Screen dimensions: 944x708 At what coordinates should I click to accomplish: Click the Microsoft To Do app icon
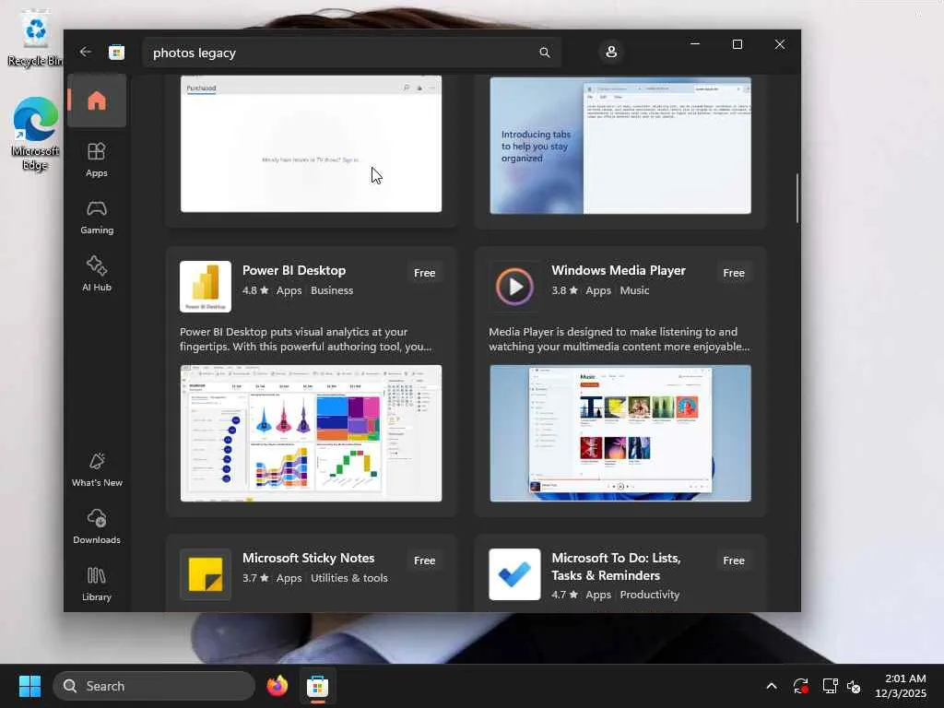[514, 574]
